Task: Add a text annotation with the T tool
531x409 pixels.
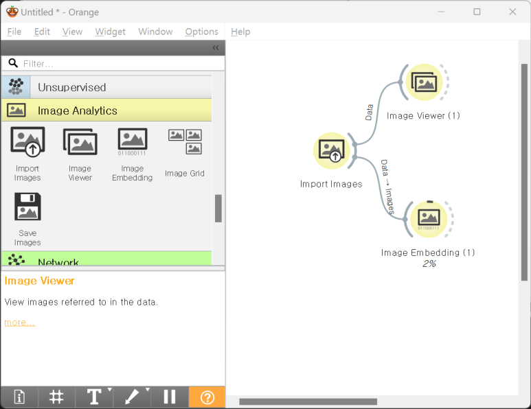Action: click(x=94, y=397)
